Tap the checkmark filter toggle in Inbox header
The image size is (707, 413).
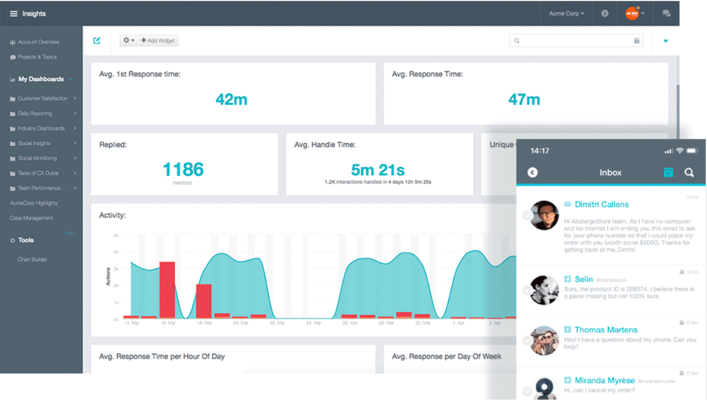[x=668, y=173]
